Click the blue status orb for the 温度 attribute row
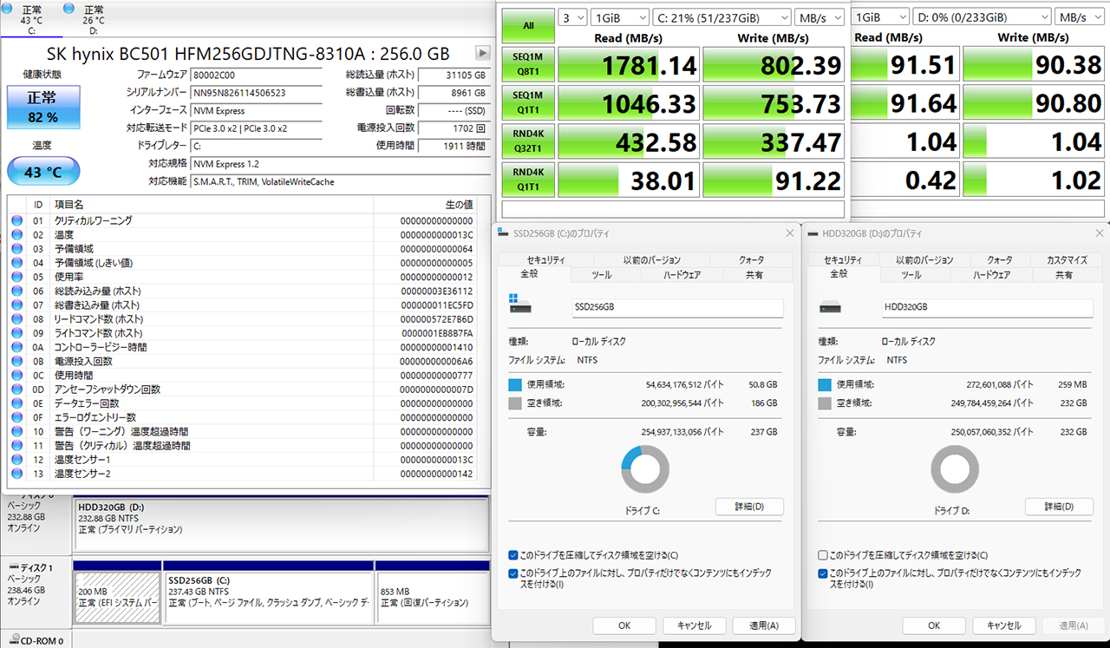The width and height of the screenshot is (1110, 648). click(x=16, y=235)
